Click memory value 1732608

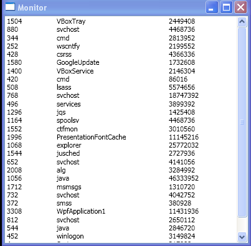point(182,62)
